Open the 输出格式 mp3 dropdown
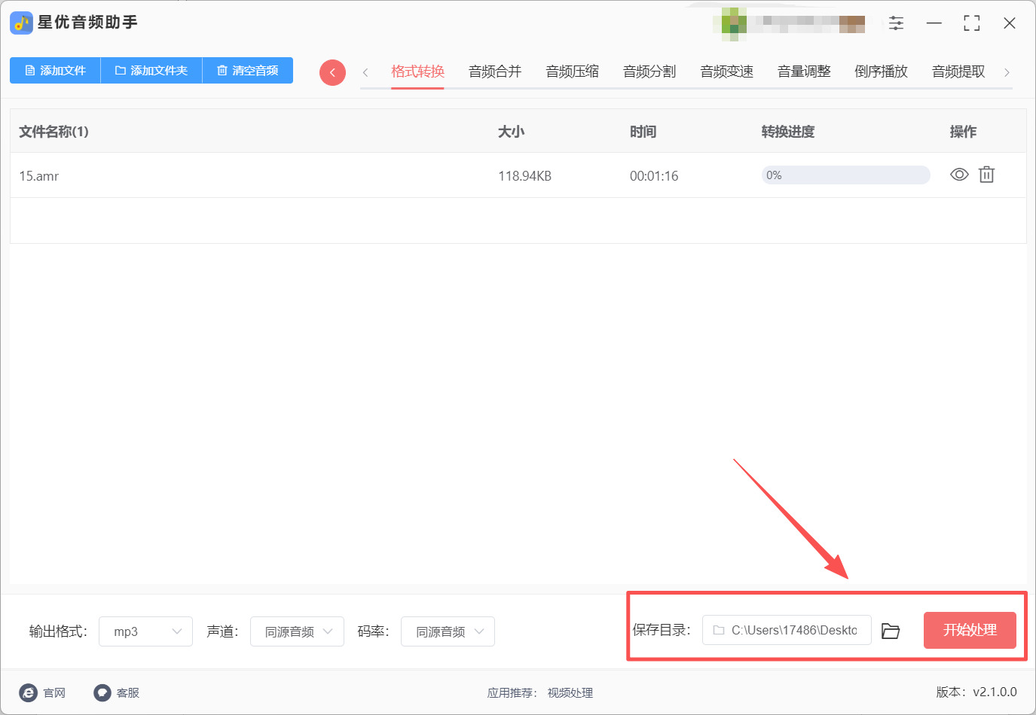The width and height of the screenshot is (1036, 715). tap(145, 631)
